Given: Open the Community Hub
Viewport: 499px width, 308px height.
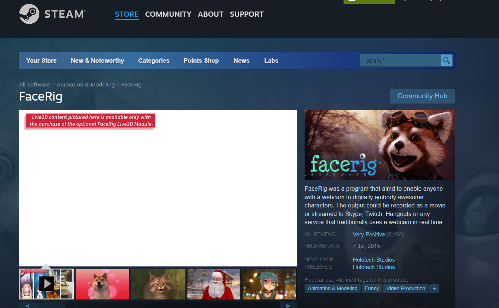Looking at the screenshot, I should point(422,96).
